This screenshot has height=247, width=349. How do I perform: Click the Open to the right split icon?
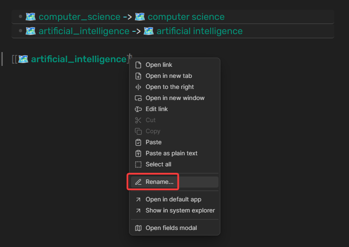(x=138, y=87)
